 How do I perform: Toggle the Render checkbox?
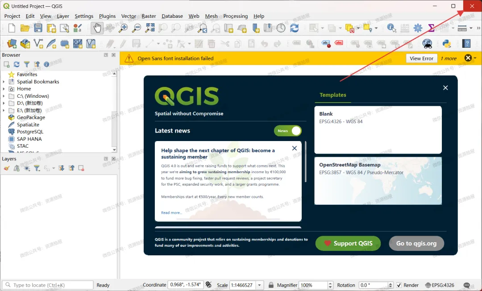coord(399,285)
